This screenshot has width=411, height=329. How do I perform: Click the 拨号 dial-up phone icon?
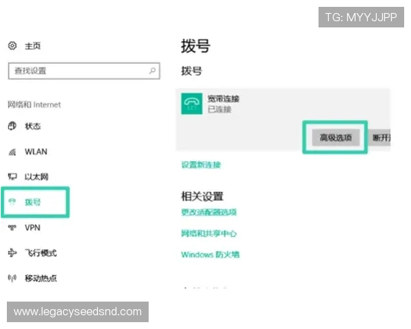click(x=12, y=202)
